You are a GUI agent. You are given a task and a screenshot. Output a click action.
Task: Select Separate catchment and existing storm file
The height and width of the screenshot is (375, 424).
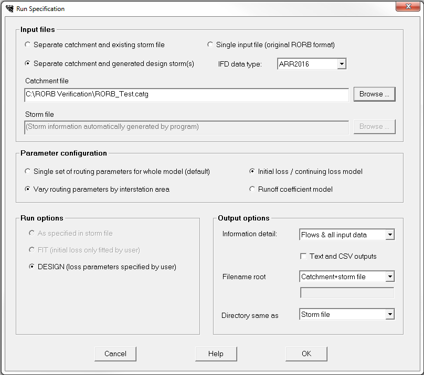pos(28,45)
